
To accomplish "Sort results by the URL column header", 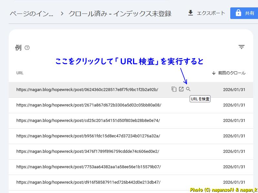I will click(x=20, y=73).
